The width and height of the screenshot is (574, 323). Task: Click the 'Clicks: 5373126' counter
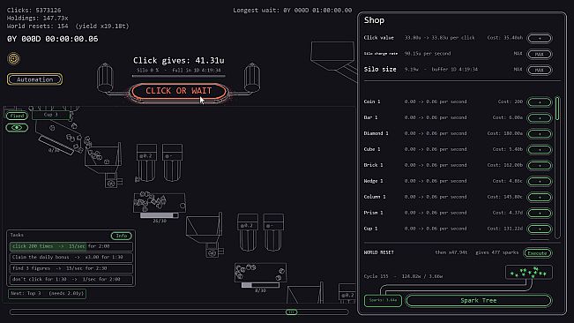click(34, 10)
